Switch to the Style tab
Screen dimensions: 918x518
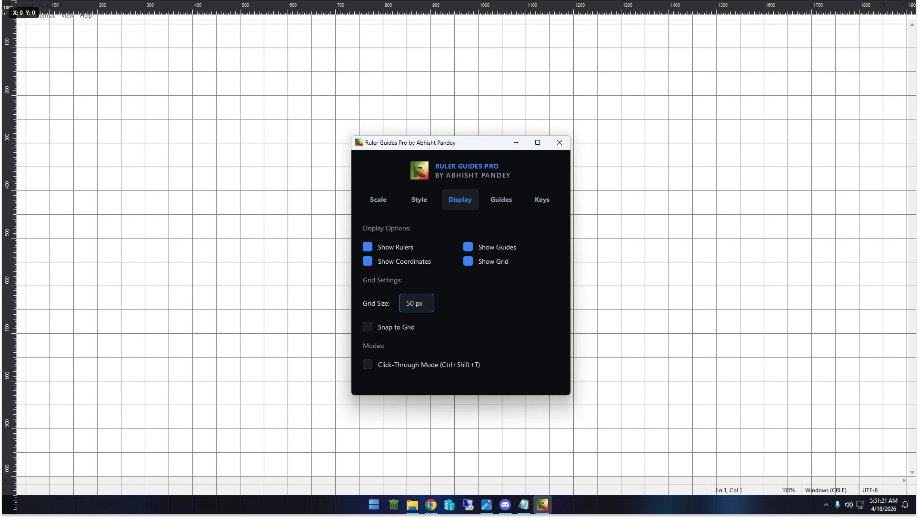pyautogui.click(x=419, y=199)
